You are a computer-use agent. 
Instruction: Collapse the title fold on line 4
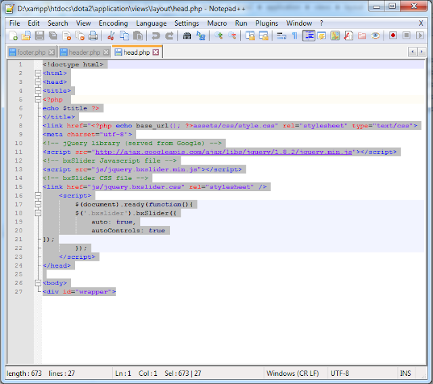pos(38,91)
